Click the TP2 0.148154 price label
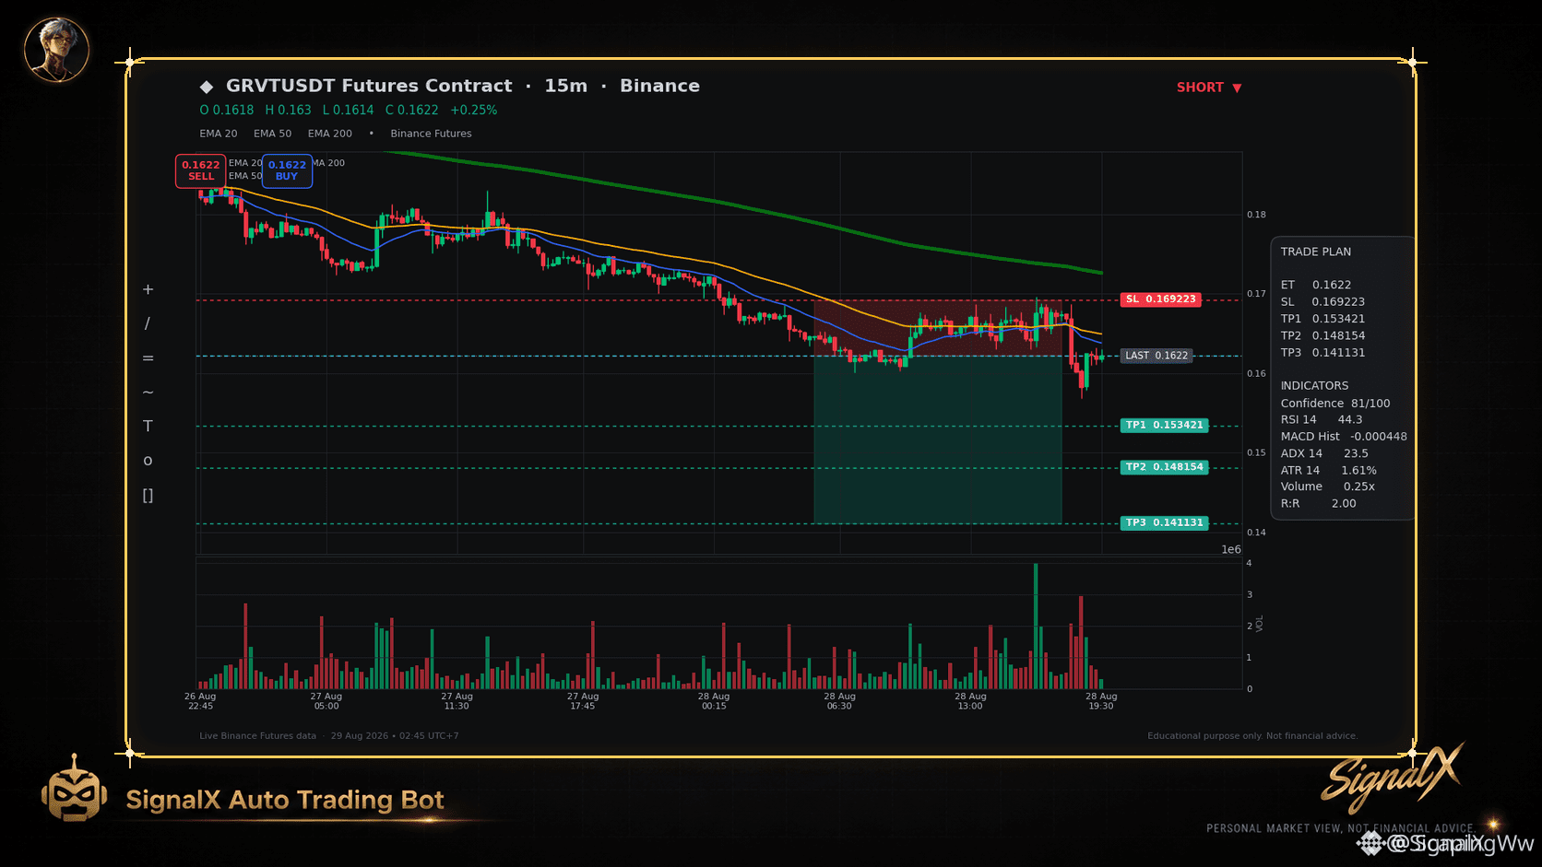1542x867 pixels. tap(1165, 467)
